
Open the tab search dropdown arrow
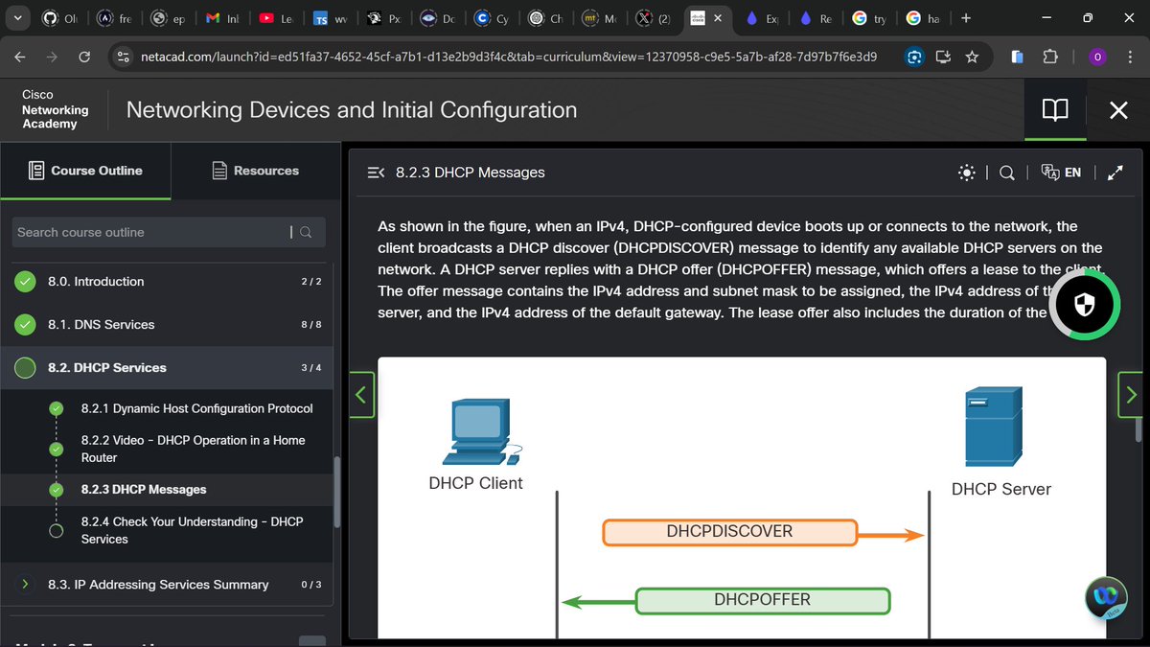coord(17,18)
